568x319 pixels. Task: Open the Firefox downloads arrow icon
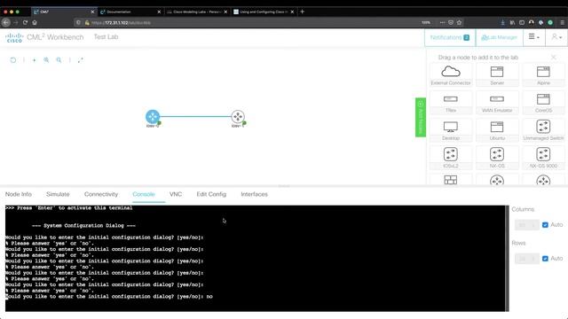tap(503, 22)
